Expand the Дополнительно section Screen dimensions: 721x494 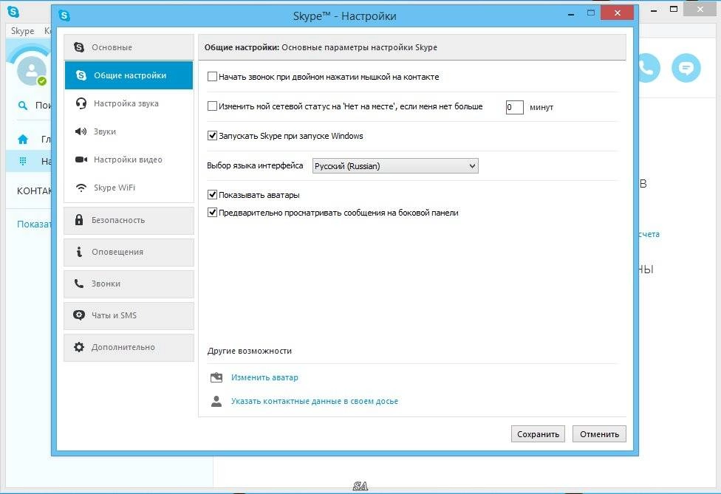click(129, 347)
